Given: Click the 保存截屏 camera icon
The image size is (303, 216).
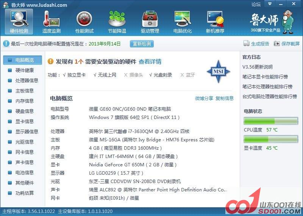Looking at the screenshot, I should click(x=277, y=44).
